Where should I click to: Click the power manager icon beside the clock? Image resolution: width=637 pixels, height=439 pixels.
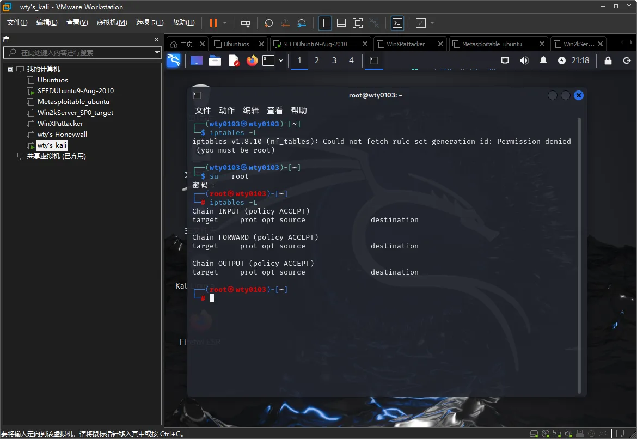(x=562, y=60)
